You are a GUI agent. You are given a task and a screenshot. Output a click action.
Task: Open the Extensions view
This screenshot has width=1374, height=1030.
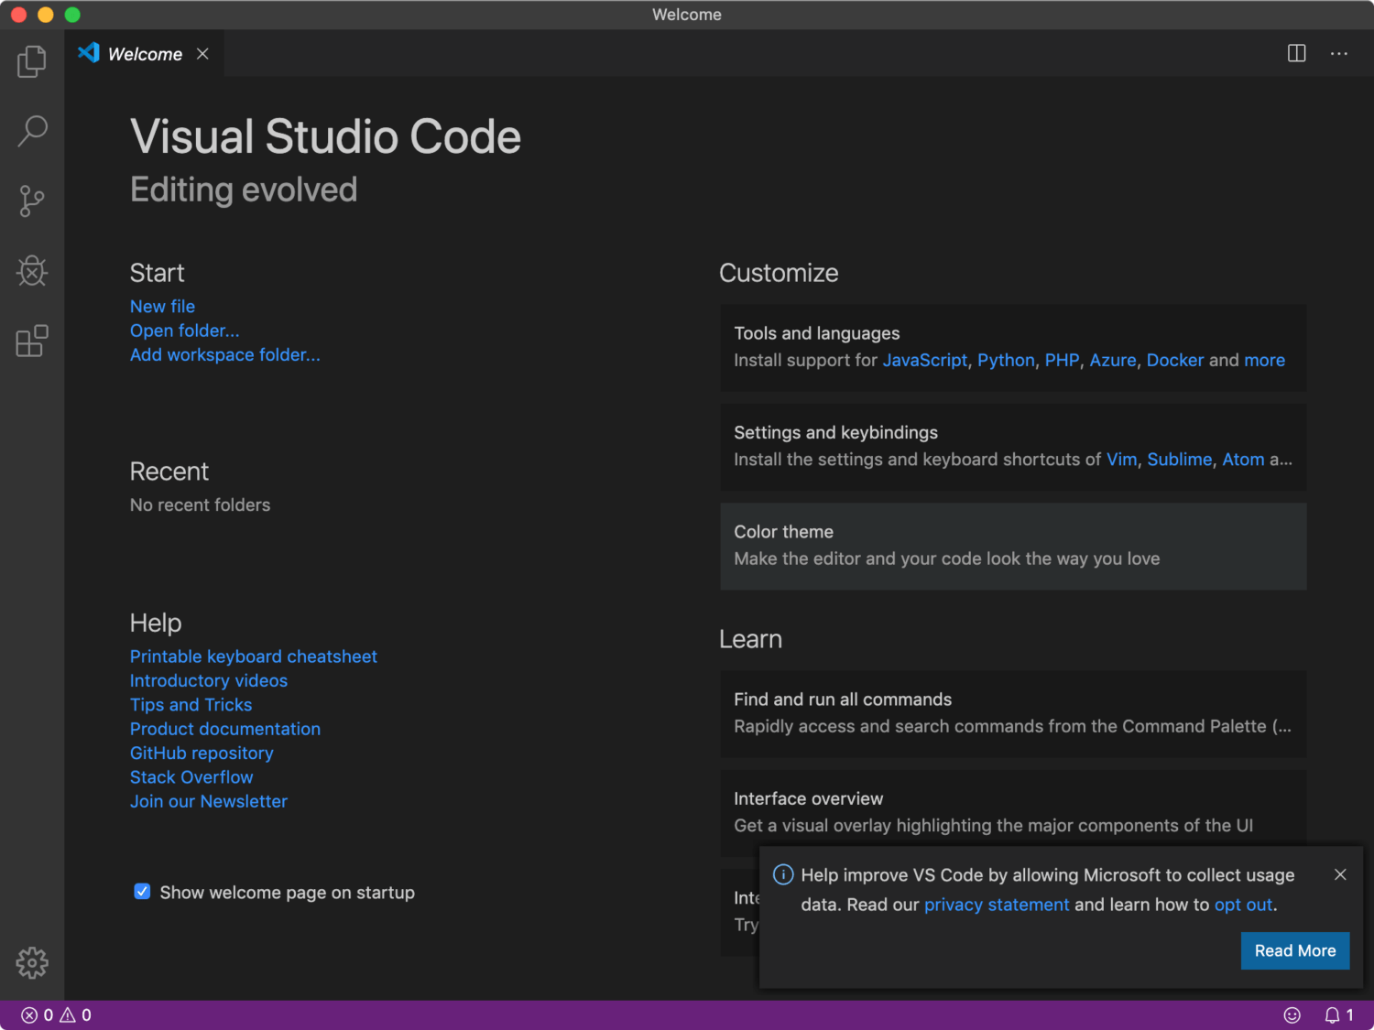click(x=32, y=341)
